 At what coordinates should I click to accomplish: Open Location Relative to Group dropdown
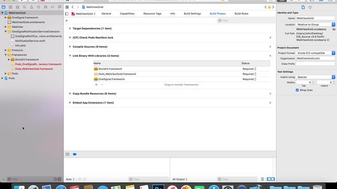pos(316,25)
